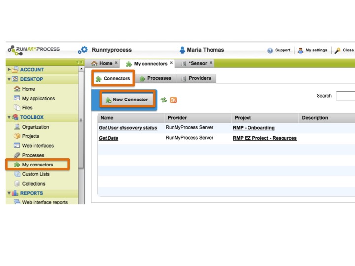Select the Processes sub-tab
This screenshot has height=266, width=355.
(155, 78)
